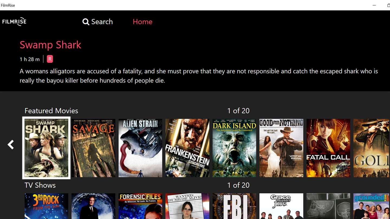
Task: Minimize the FilmRise window
Action: click(x=374, y=5)
